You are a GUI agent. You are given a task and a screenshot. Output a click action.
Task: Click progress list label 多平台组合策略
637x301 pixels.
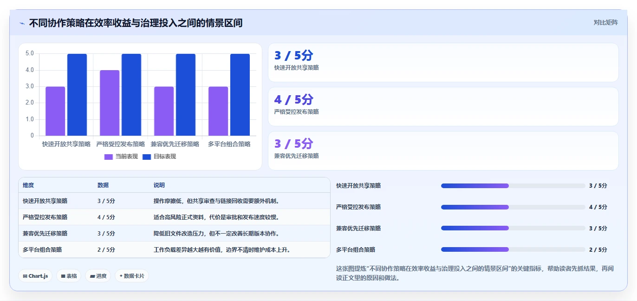[356, 249]
